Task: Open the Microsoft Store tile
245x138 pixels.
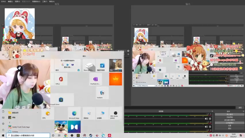Action: pyautogui.click(x=62, y=100)
